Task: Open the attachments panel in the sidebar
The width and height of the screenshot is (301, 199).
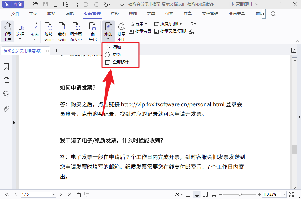Action: click(6, 108)
